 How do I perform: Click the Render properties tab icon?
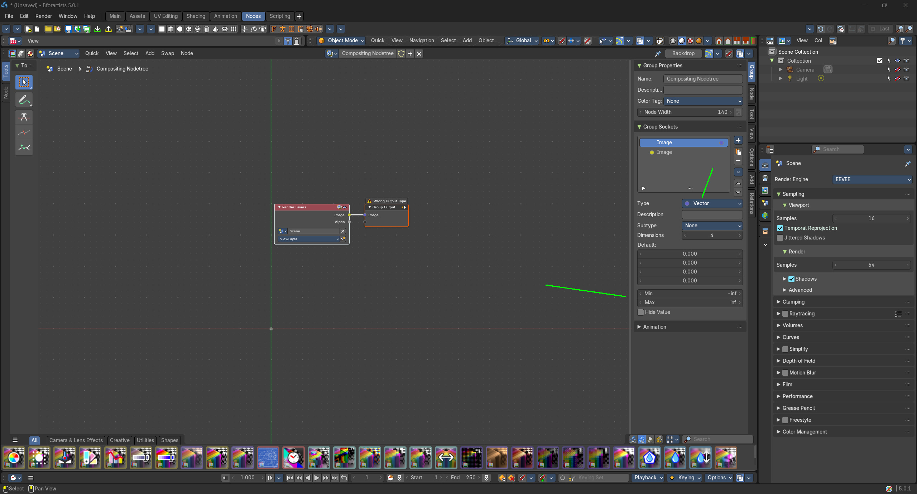tap(765, 165)
